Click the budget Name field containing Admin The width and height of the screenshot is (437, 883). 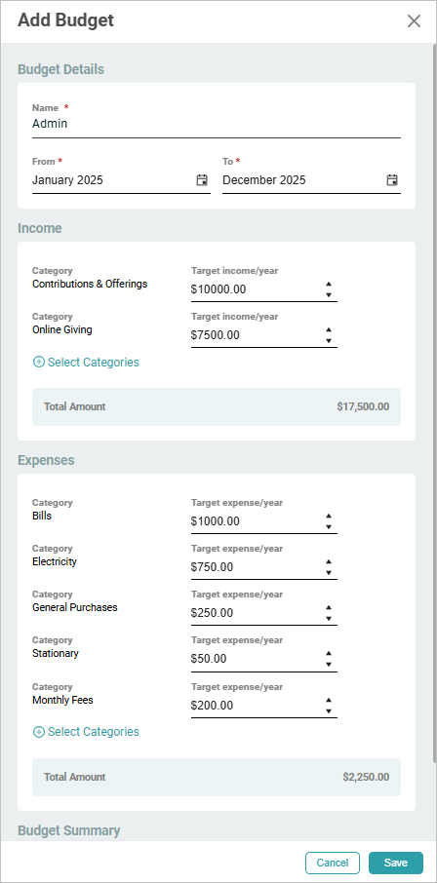pyautogui.click(x=217, y=124)
